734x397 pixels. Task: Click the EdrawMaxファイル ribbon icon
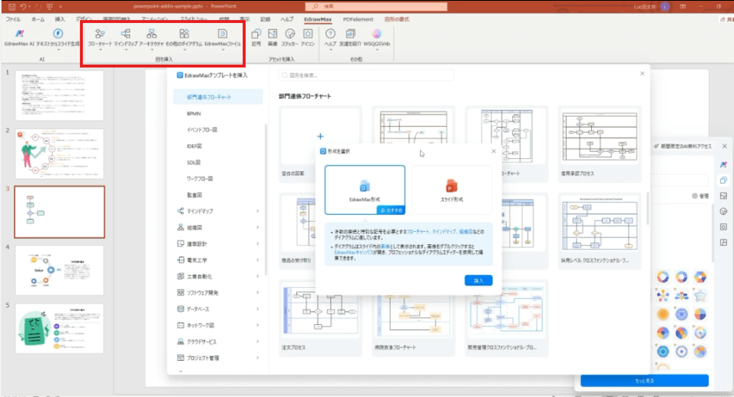[223, 34]
